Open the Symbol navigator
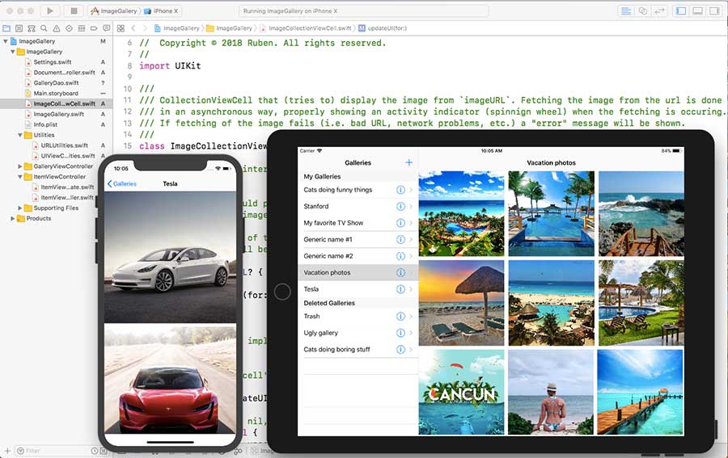 tap(32, 28)
